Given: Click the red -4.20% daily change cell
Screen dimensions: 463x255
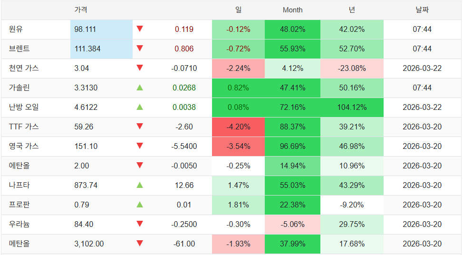Looking at the screenshot, I should click(238, 127).
